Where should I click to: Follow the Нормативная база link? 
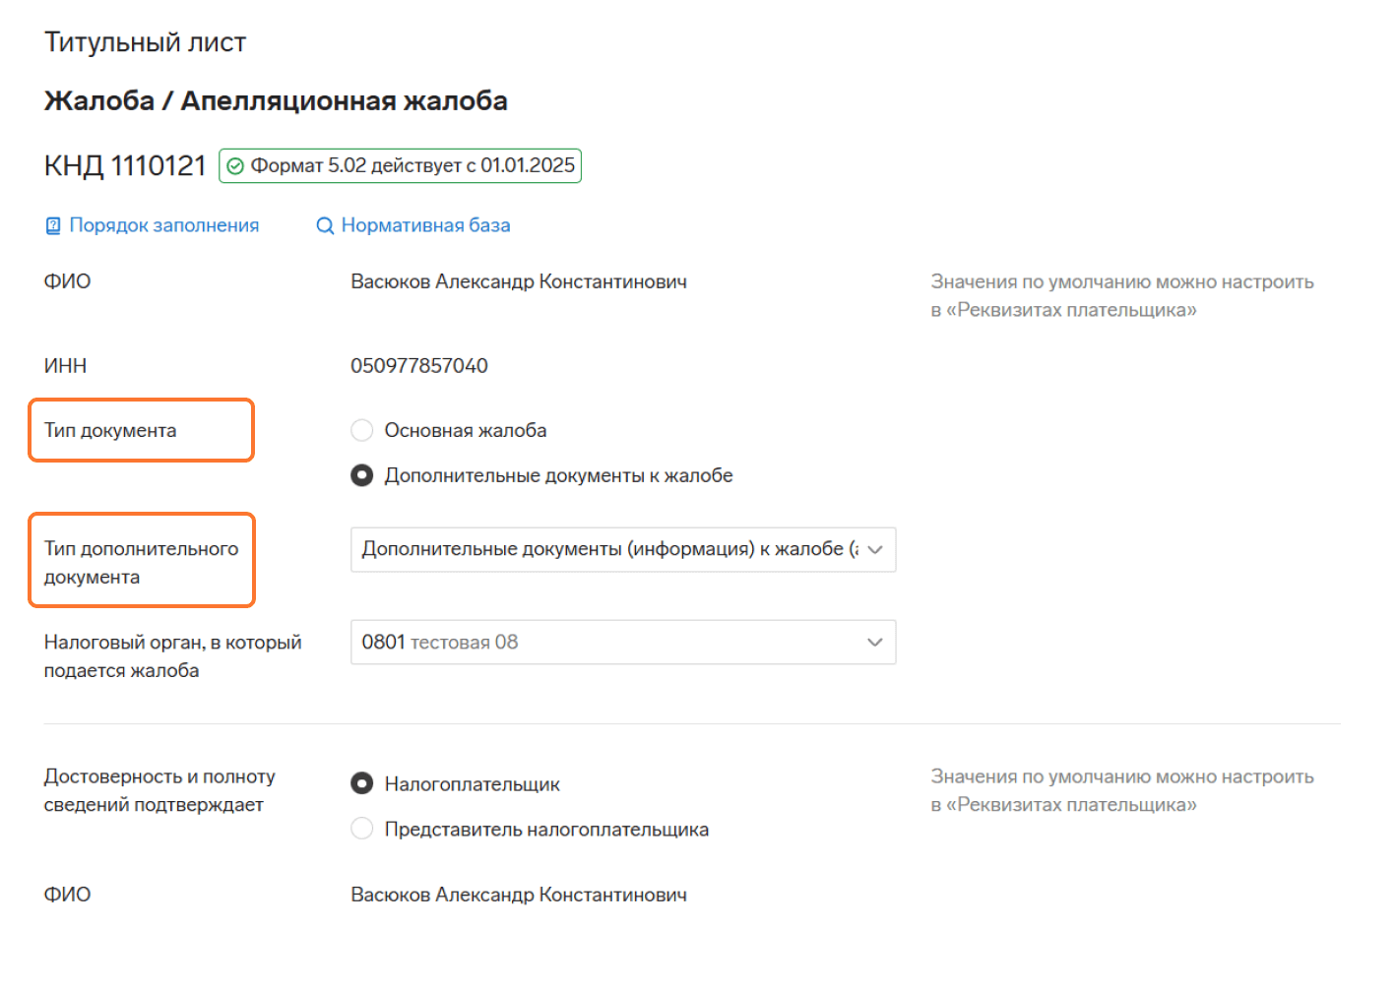pyautogui.click(x=425, y=225)
